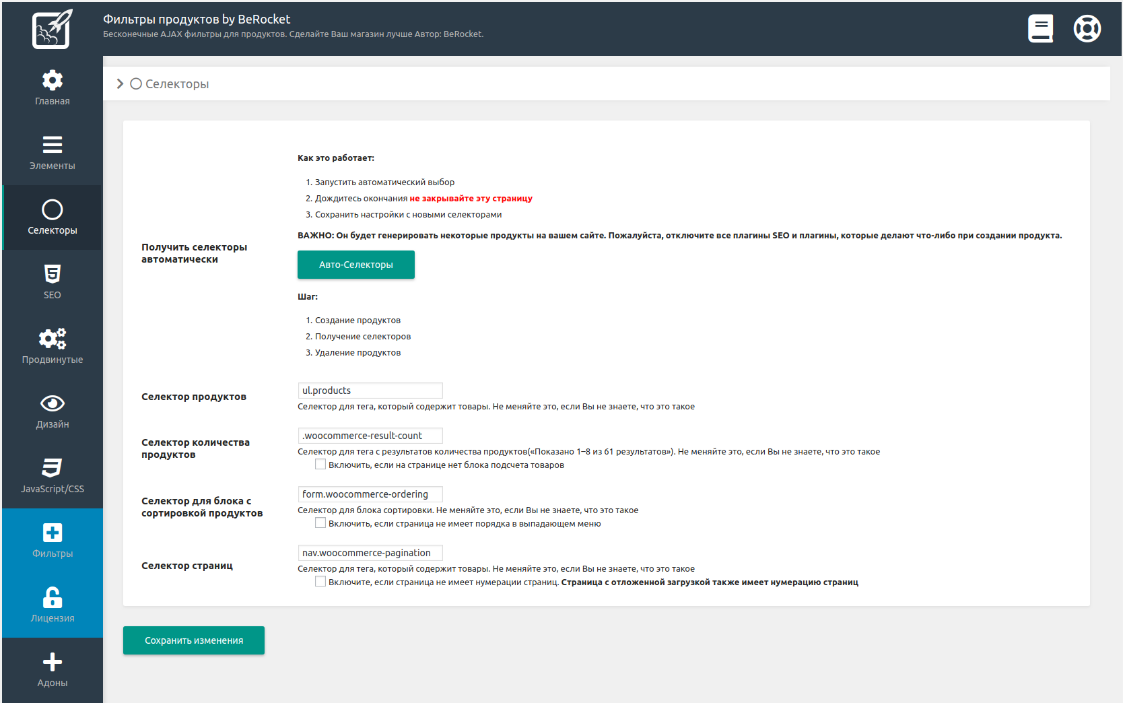Select the Селекторы tab in sidebar

click(x=53, y=217)
